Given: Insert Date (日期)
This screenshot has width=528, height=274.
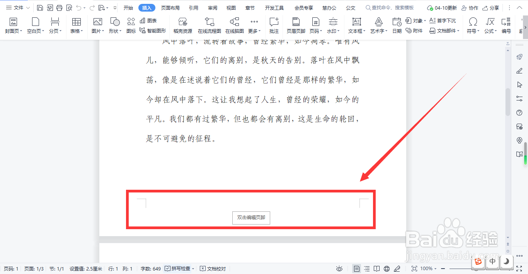Looking at the screenshot, I should pos(397,26).
